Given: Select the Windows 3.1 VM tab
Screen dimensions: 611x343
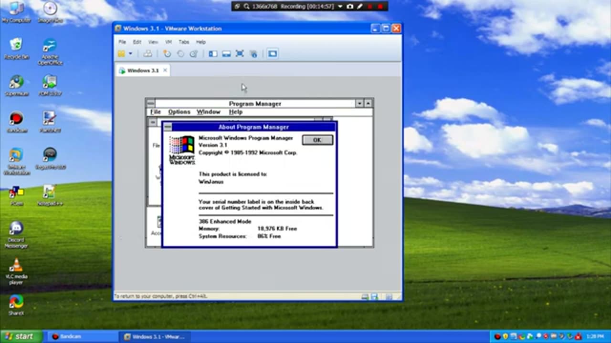Looking at the screenshot, I should pos(143,71).
